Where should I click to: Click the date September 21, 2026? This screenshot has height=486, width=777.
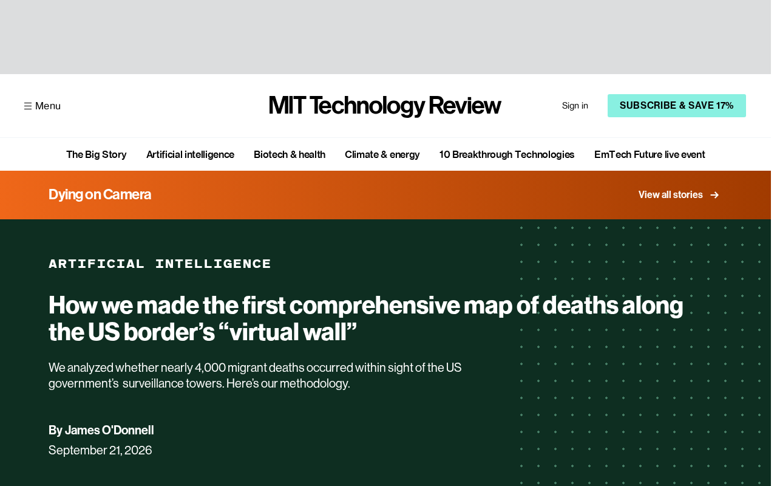(x=100, y=450)
